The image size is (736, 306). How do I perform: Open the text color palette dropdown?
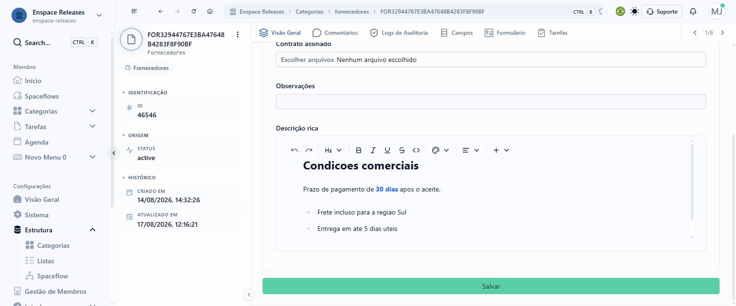click(440, 150)
